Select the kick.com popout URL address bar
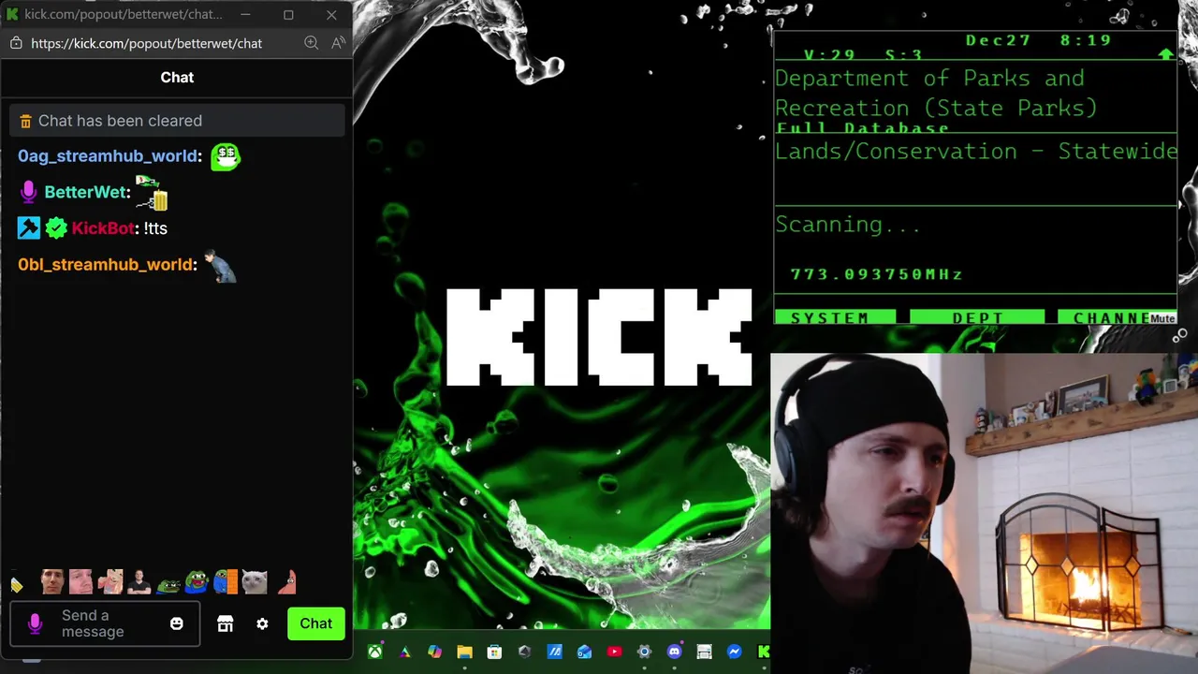This screenshot has width=1198, height=674. click(x=146, y=43)
